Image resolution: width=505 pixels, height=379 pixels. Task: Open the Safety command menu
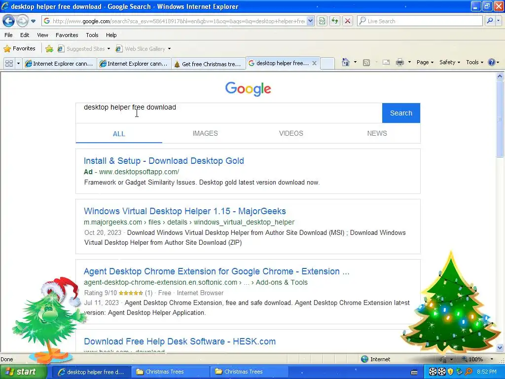point(450,62)
